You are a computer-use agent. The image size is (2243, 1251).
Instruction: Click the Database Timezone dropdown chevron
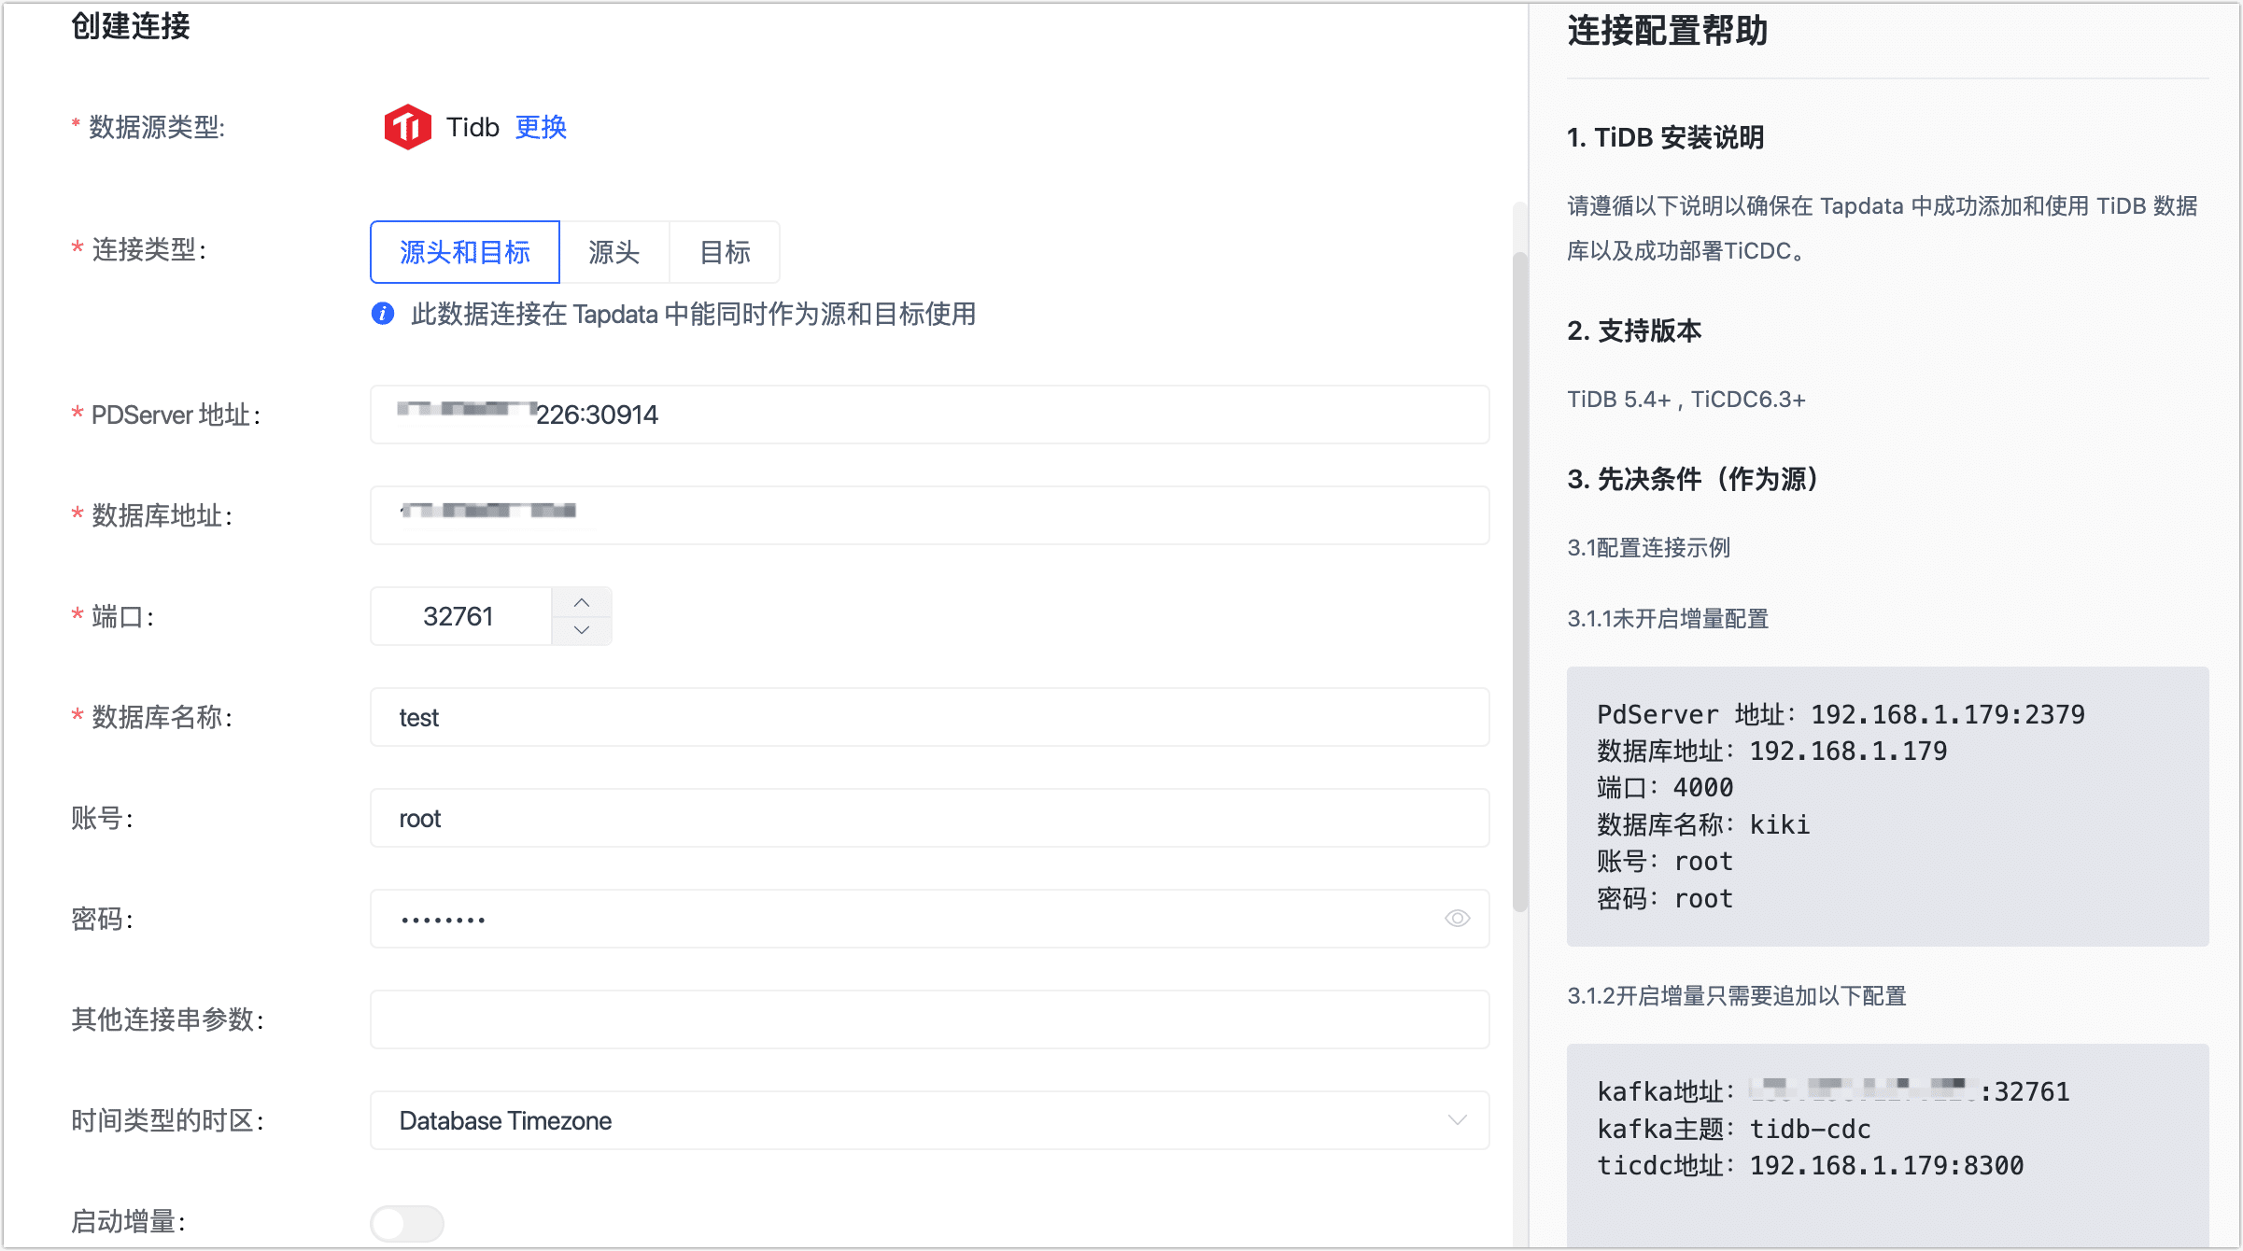click(x=1457, y=1120)
